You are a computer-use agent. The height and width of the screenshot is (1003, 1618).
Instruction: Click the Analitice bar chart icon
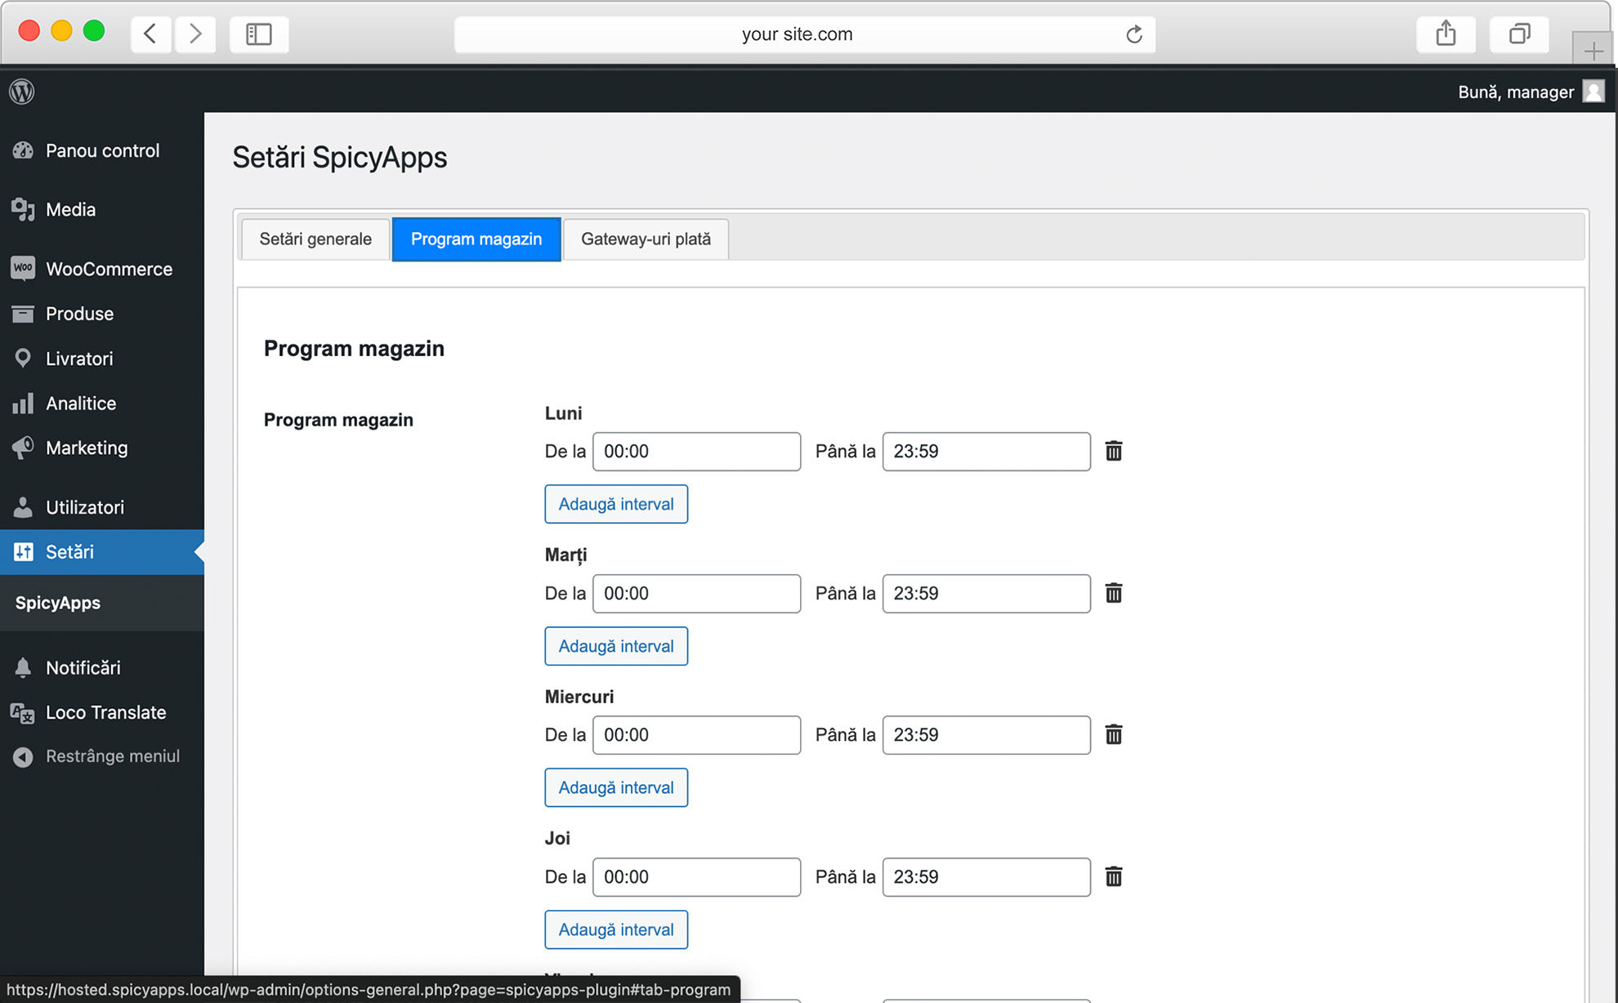pyautogui.click(x=23, y=403)
